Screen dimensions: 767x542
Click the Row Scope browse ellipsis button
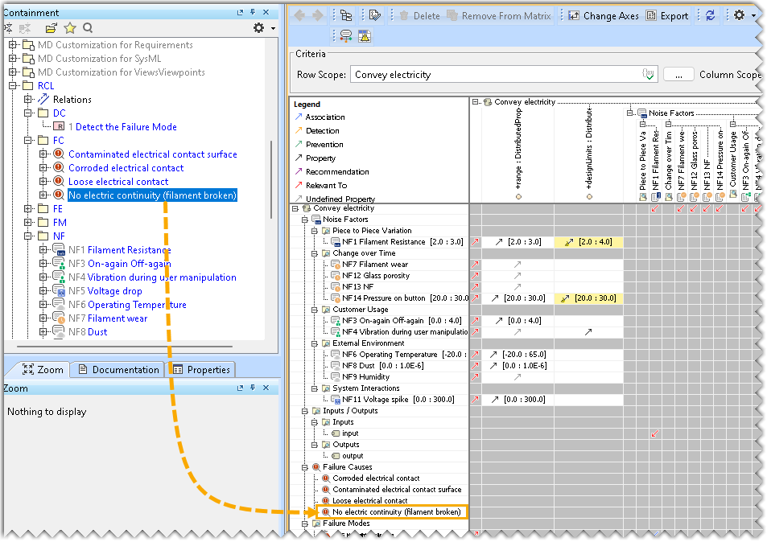click(678, 75)
